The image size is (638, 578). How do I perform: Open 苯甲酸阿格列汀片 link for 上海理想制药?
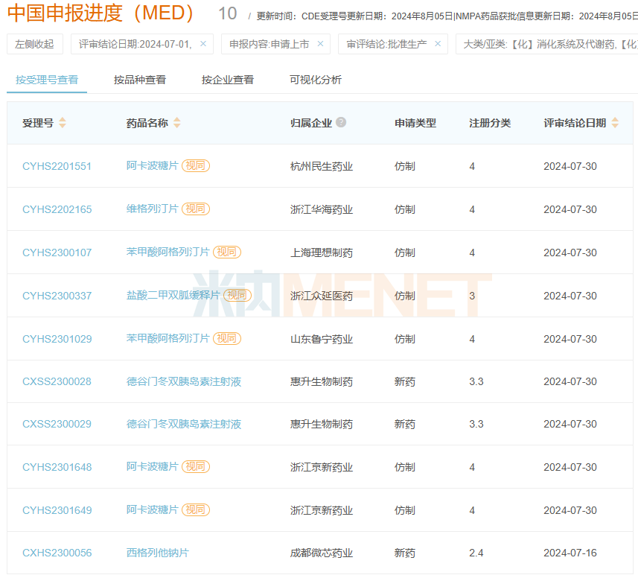pos(168,252)
